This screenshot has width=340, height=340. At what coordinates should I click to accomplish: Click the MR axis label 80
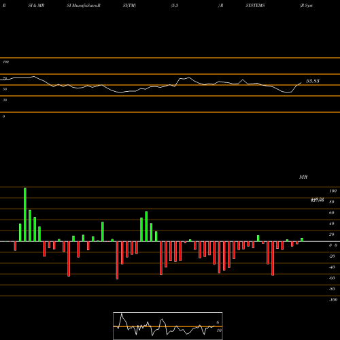coord(332,202)
